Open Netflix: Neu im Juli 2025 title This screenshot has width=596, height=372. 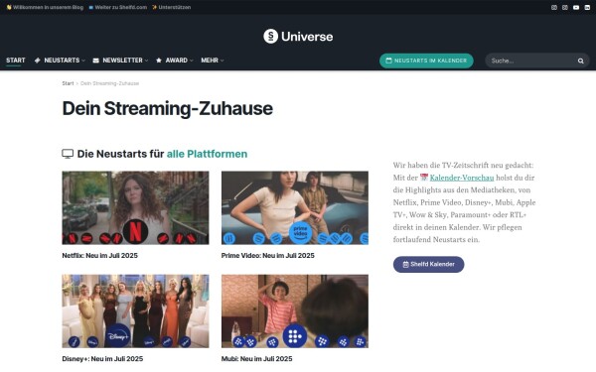tap(100, 256)
